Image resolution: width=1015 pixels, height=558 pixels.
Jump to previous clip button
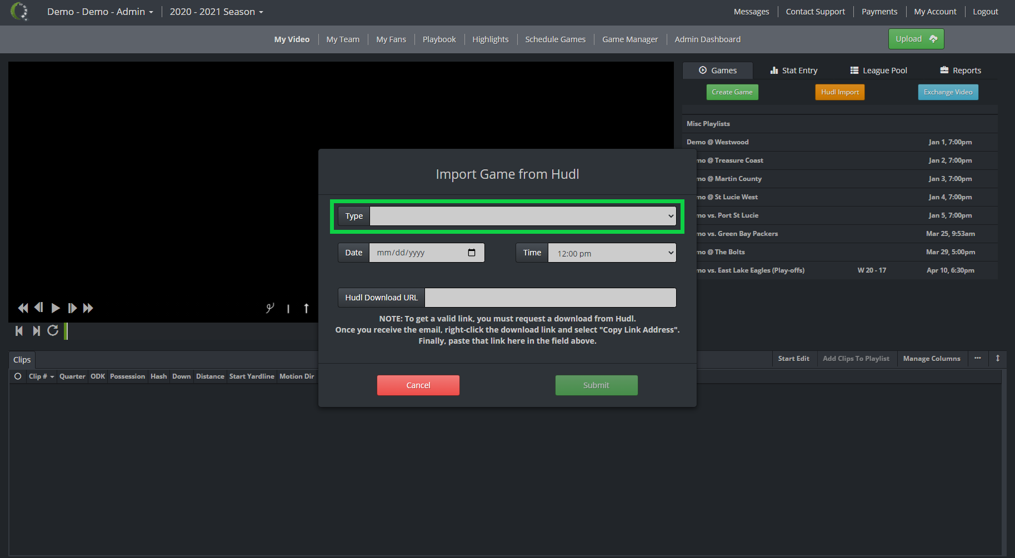tap(19, 331)
